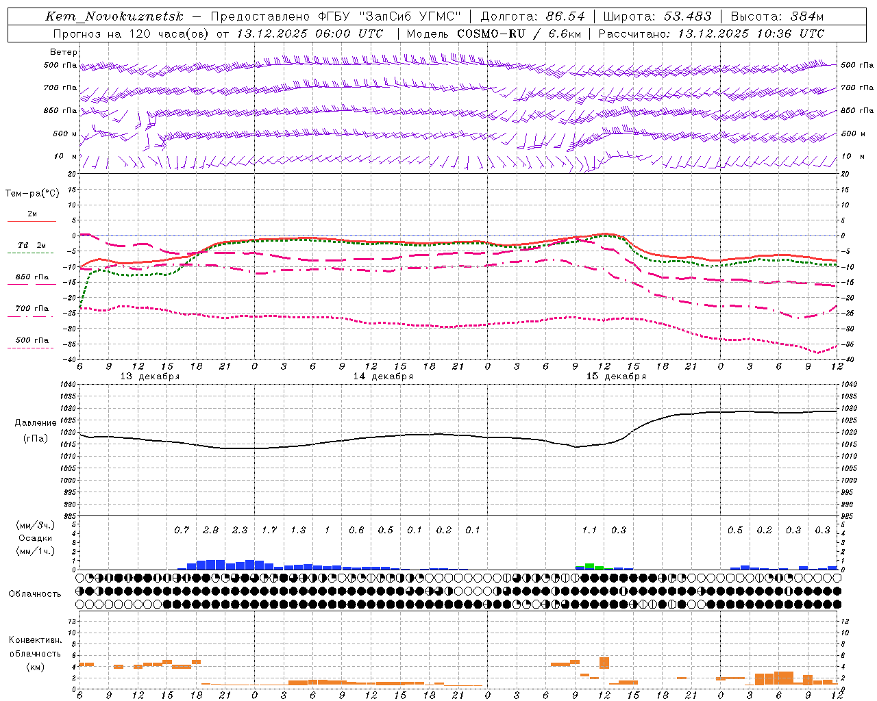
Task: Click the 0.6 precipitation total
Action: pyautogui.click(x=356, y=531)
